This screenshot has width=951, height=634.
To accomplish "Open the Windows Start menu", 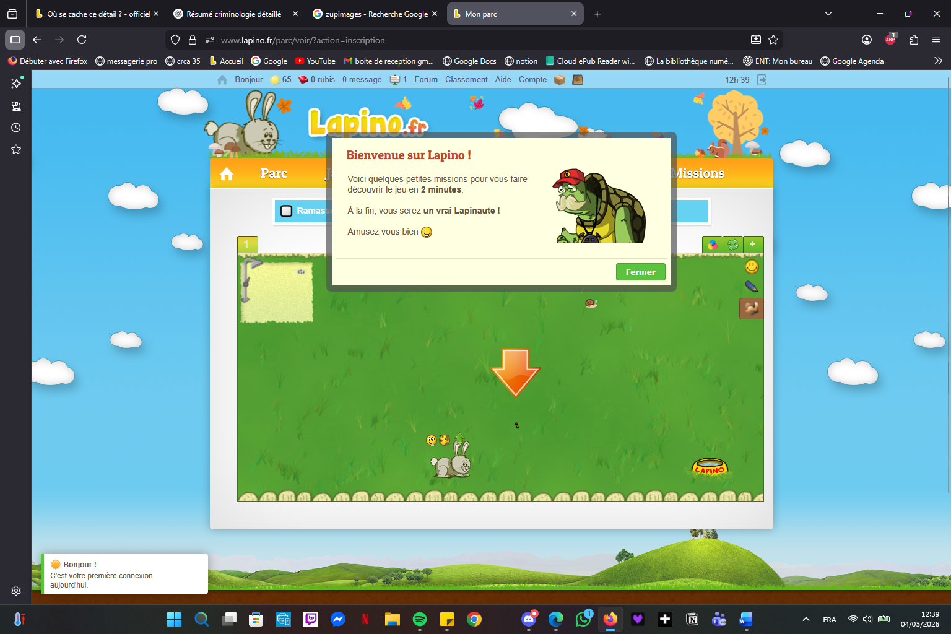I will (175, 619).
